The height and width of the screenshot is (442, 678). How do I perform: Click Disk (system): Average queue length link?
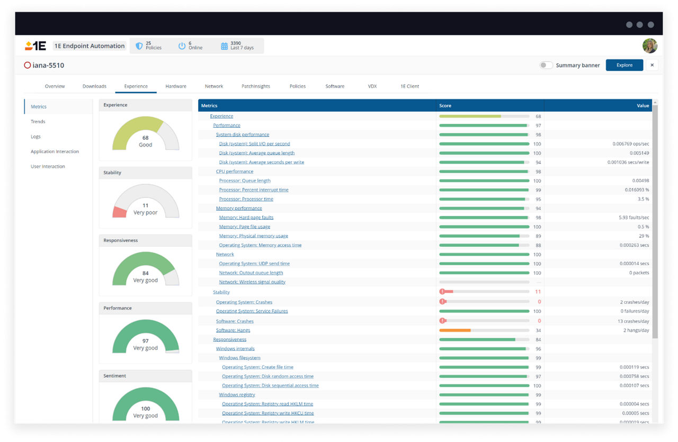257,153
